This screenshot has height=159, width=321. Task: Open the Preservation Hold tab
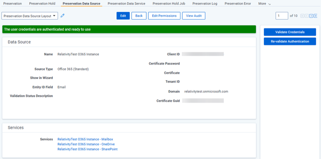[42, 4]
